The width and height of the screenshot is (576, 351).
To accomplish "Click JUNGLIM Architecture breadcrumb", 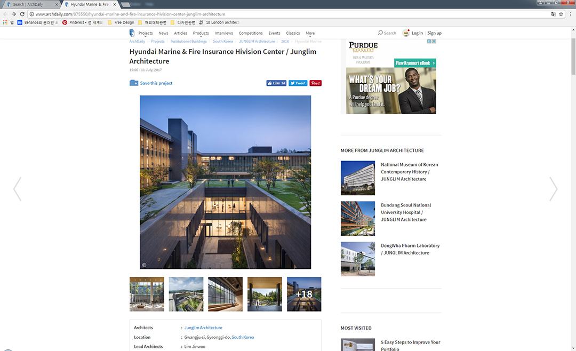I will 257,42.
